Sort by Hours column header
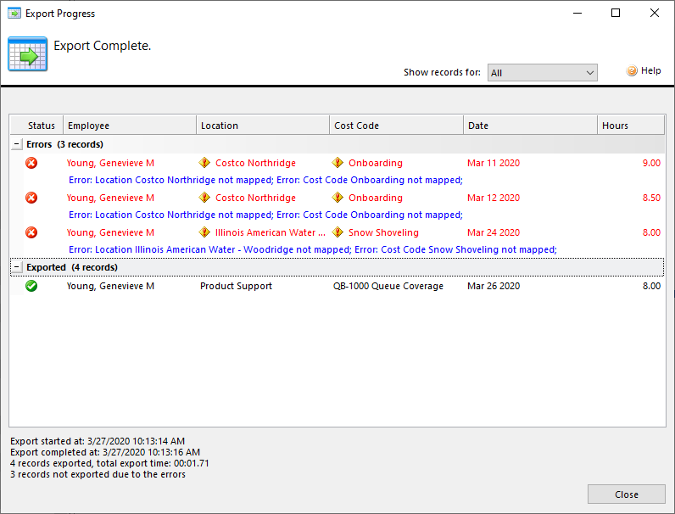 (630, 126)
